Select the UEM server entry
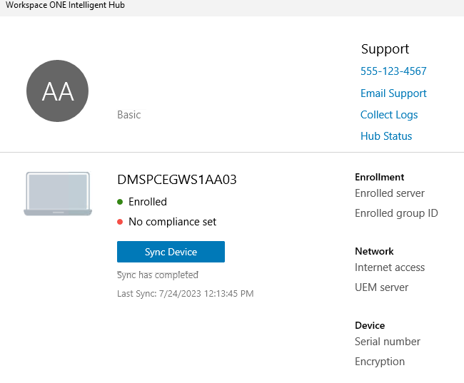This screenshot has height=383, width=464. [382, 287]
